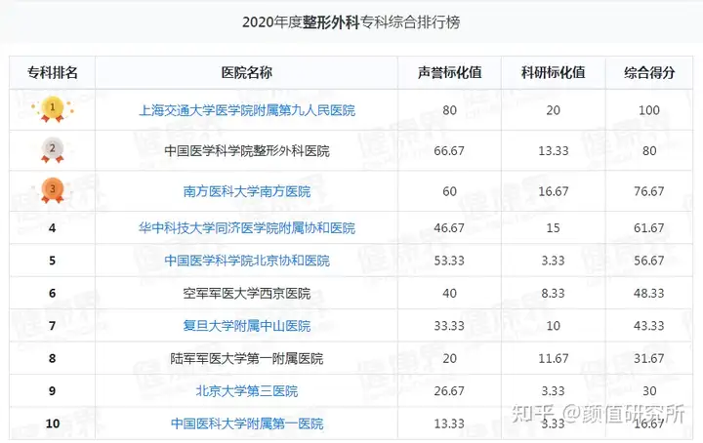The image size is (703, 443).
Task: Click reputation value 26.67
Action: (449, 391)
